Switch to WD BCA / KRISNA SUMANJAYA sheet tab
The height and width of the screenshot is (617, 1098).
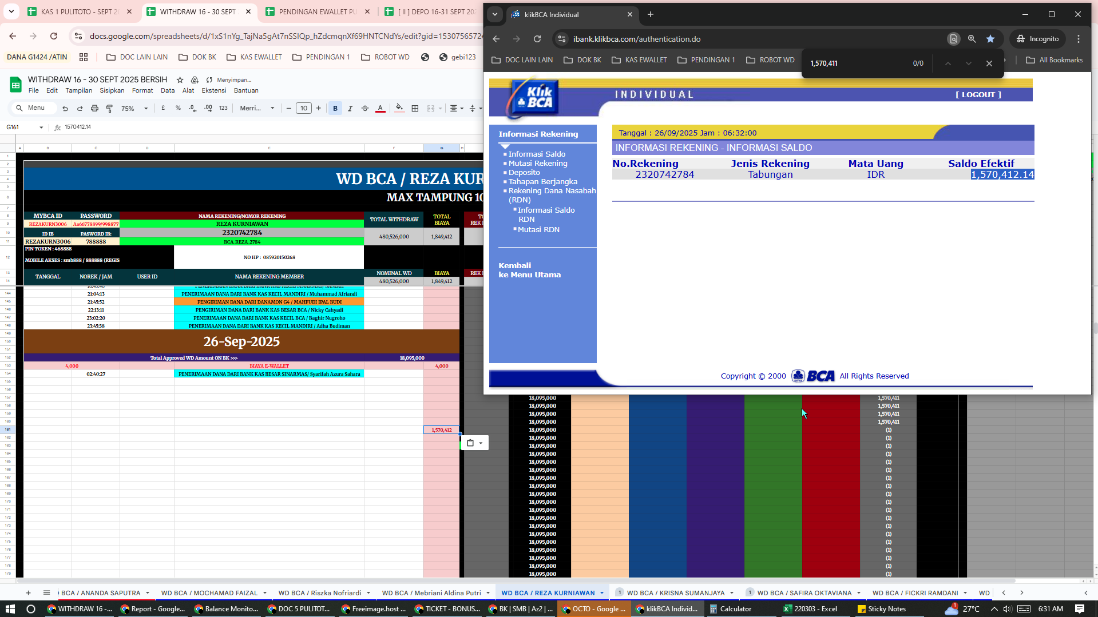[x=675, y=593]
